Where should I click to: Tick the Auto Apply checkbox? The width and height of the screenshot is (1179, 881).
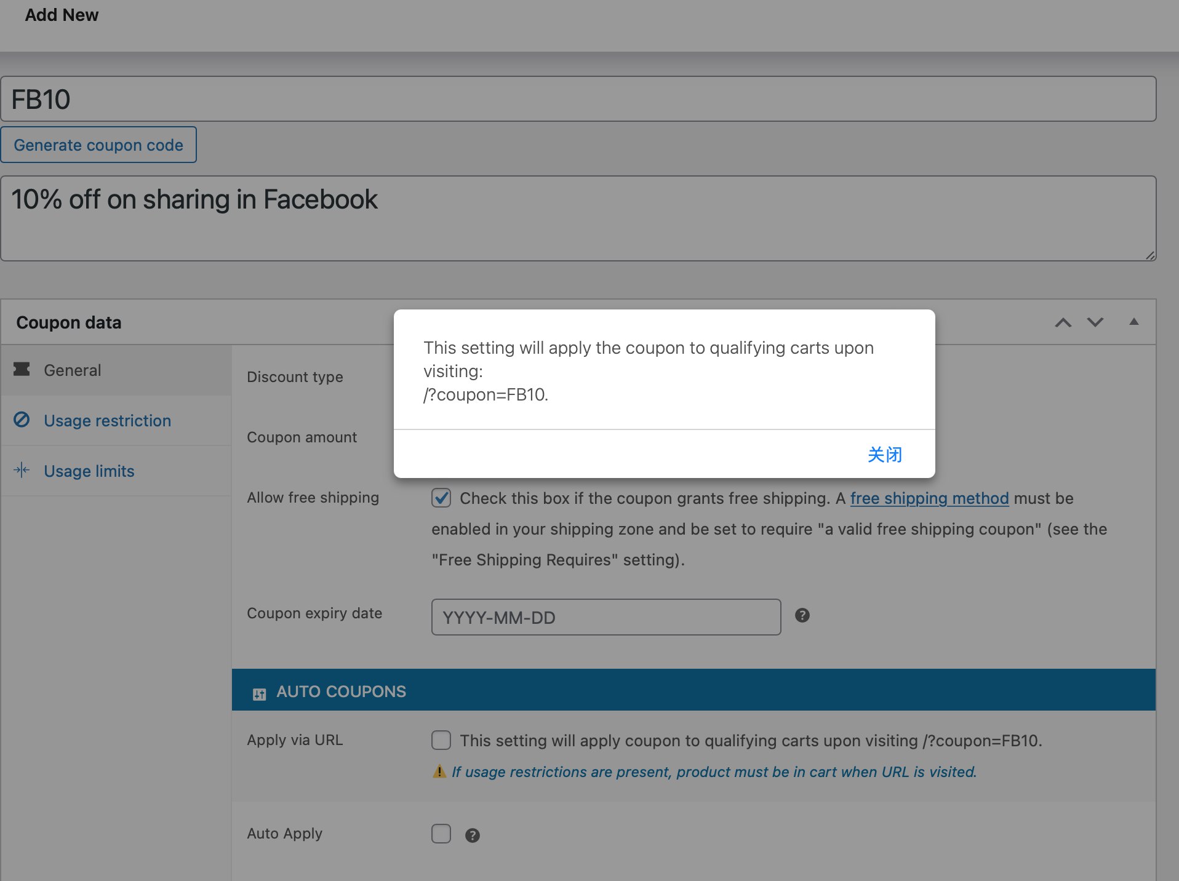441,834
